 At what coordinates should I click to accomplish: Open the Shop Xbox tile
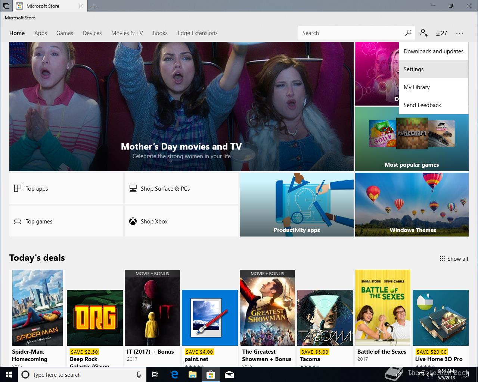click(x=181, y=221)
